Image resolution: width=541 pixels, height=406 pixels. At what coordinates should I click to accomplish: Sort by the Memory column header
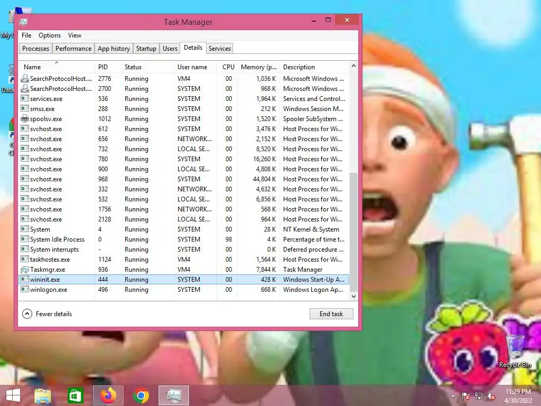258,67
